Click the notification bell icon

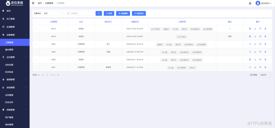point(250,3)
